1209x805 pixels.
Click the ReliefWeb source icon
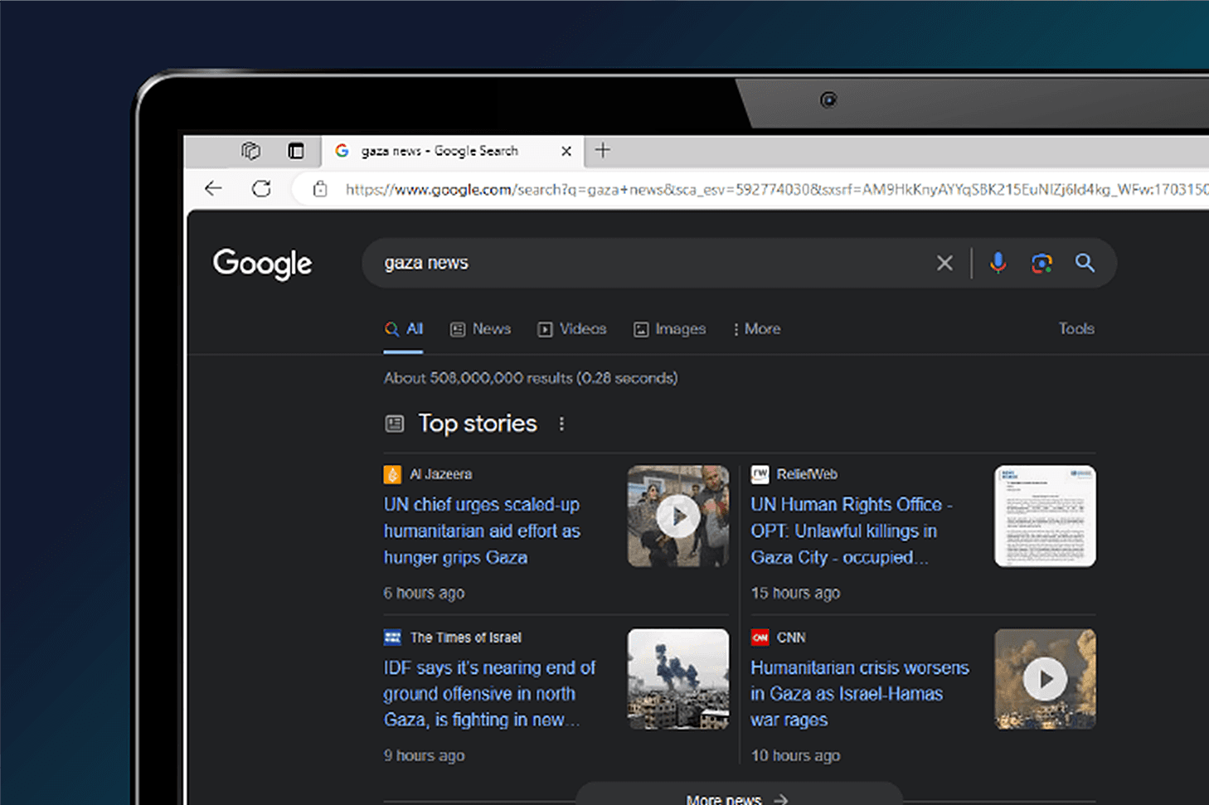pos(760,474)
